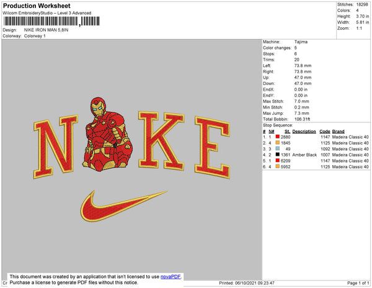Viewport: 372px width, 288px height.
Task: Open the novaPDF link in the notice
Action: coord(170,277)
